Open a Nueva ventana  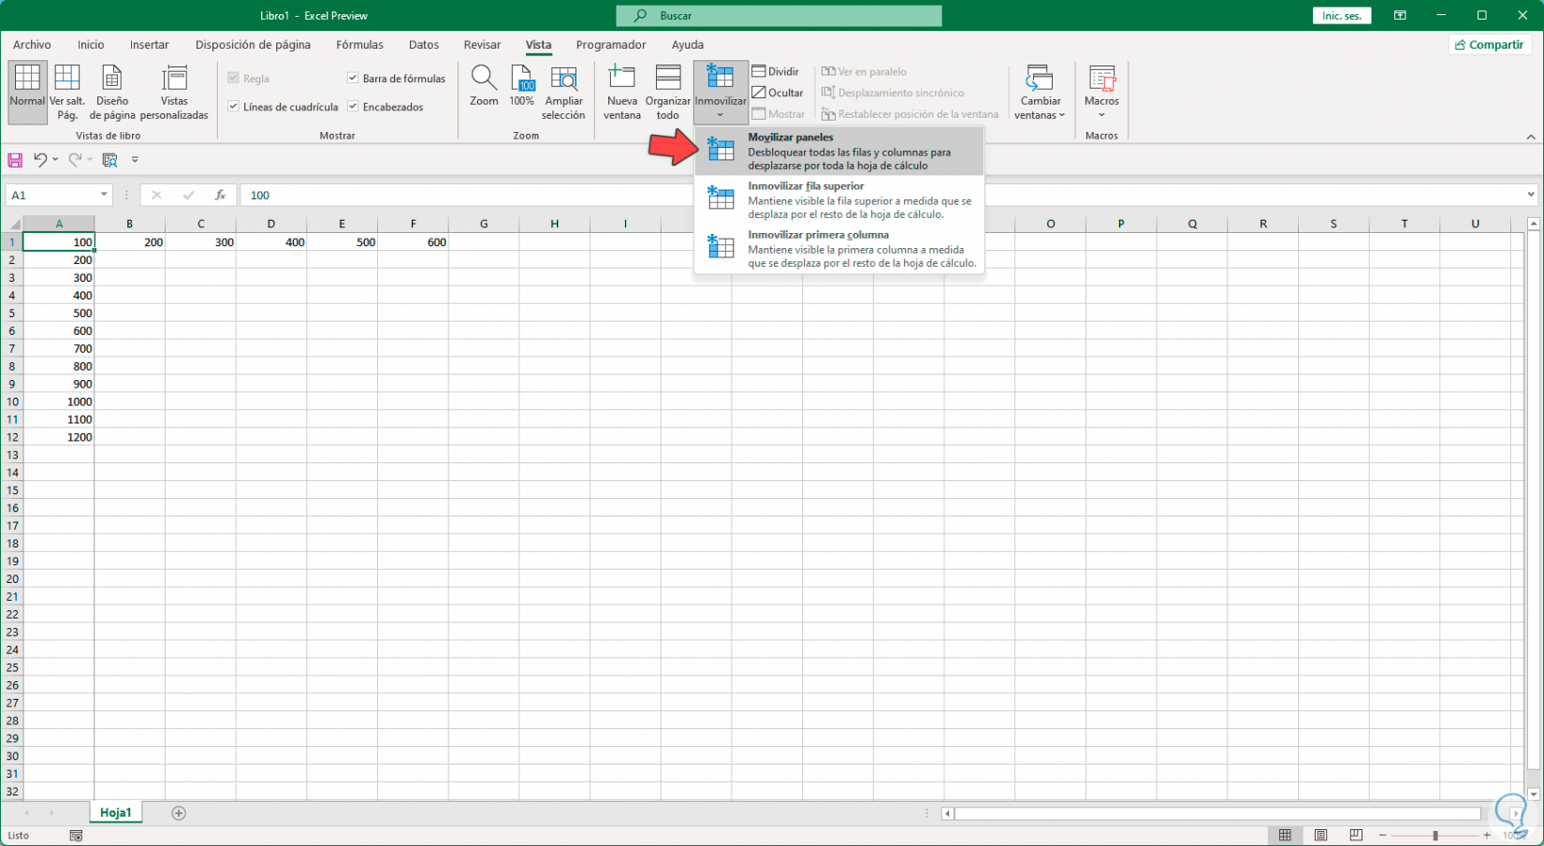click(622, 92)
